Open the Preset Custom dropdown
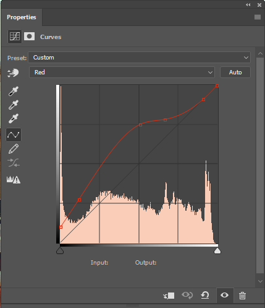 [140, 58]
